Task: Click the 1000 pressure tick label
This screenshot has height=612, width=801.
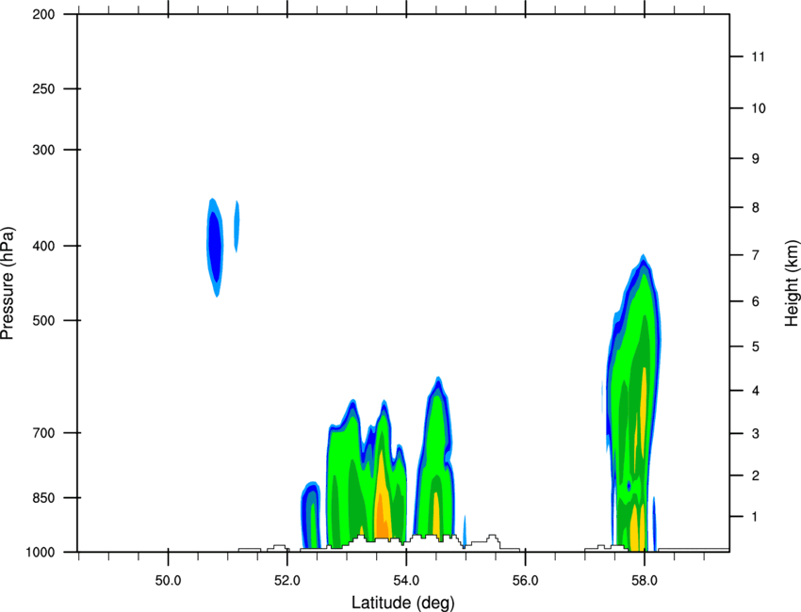Action: tap(41, 552)
